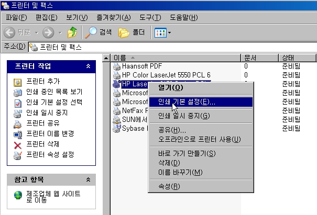Collapse the 참고 항목 panel
The width and height of the screenshot is (317, 215).
[x=89, y=179]
